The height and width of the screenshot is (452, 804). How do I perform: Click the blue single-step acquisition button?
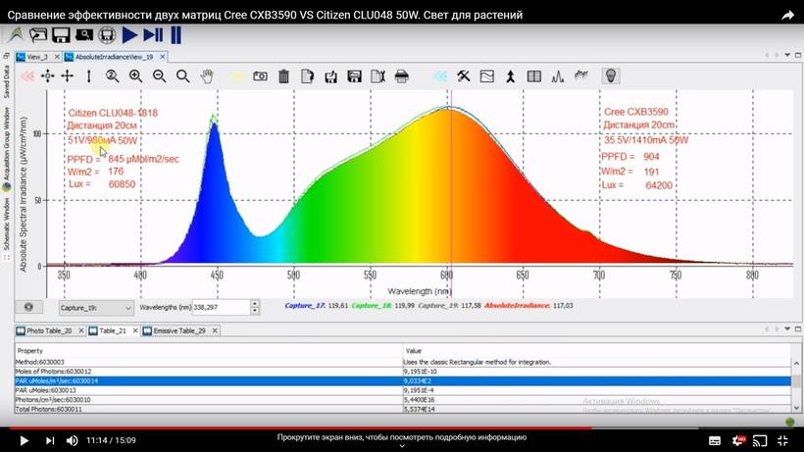click(x=153, y=35)
